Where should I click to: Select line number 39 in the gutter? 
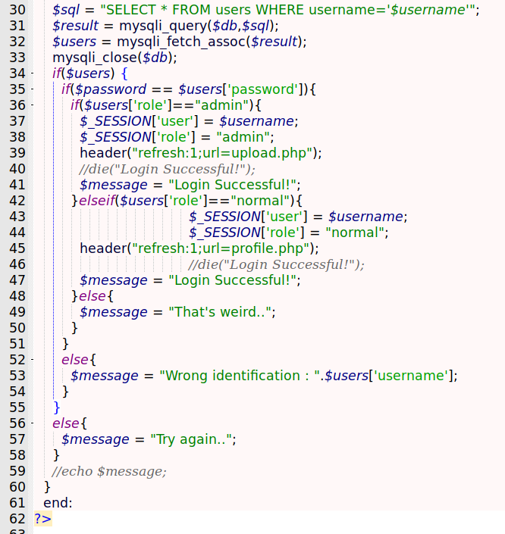[x=17, y=153]
